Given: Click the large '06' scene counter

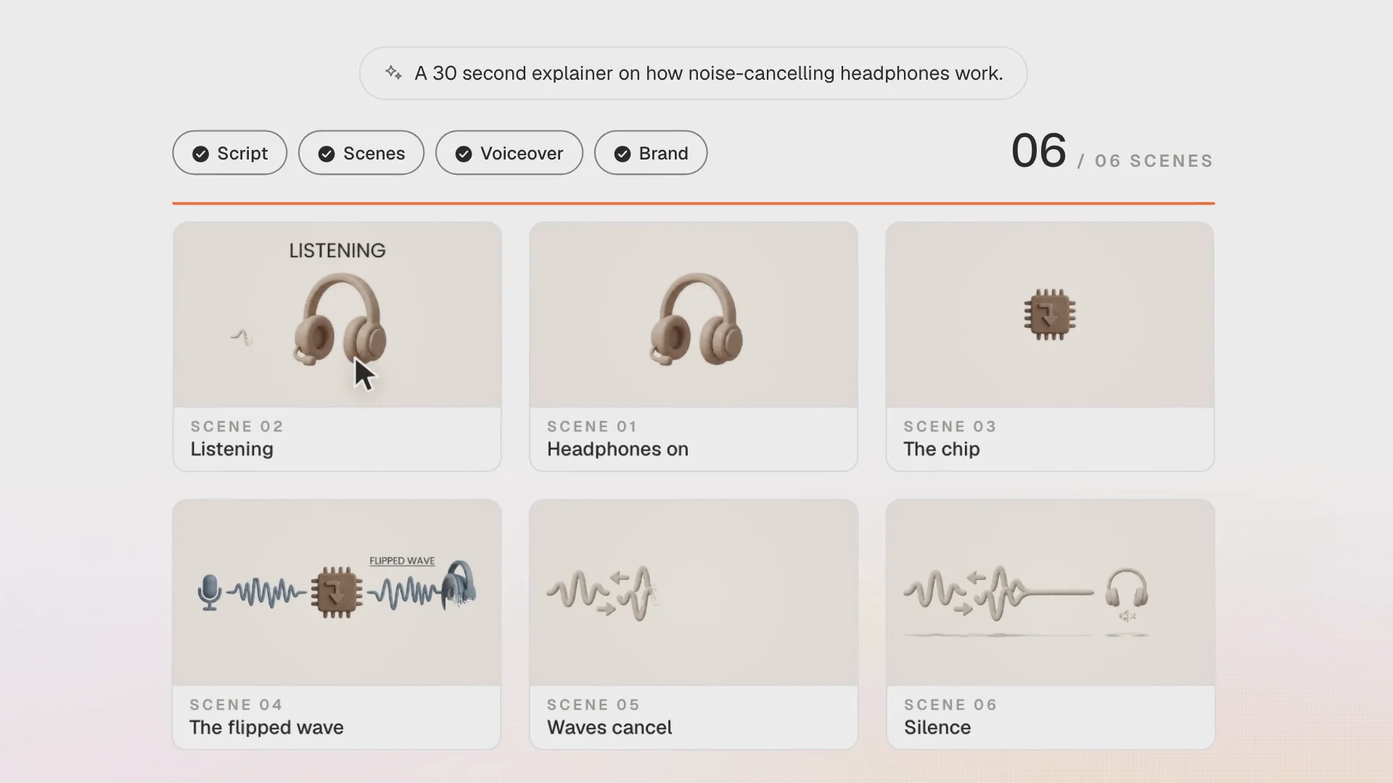Looking at the screenshot, I should click(x=1039, y=151).
